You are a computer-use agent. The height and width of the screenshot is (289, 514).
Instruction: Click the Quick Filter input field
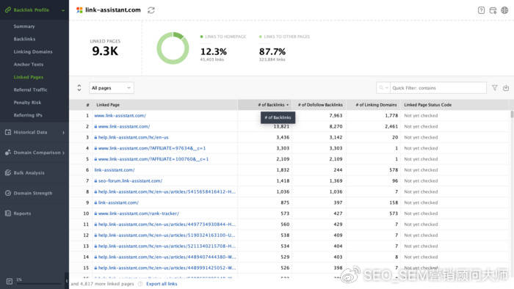point(438,88)
